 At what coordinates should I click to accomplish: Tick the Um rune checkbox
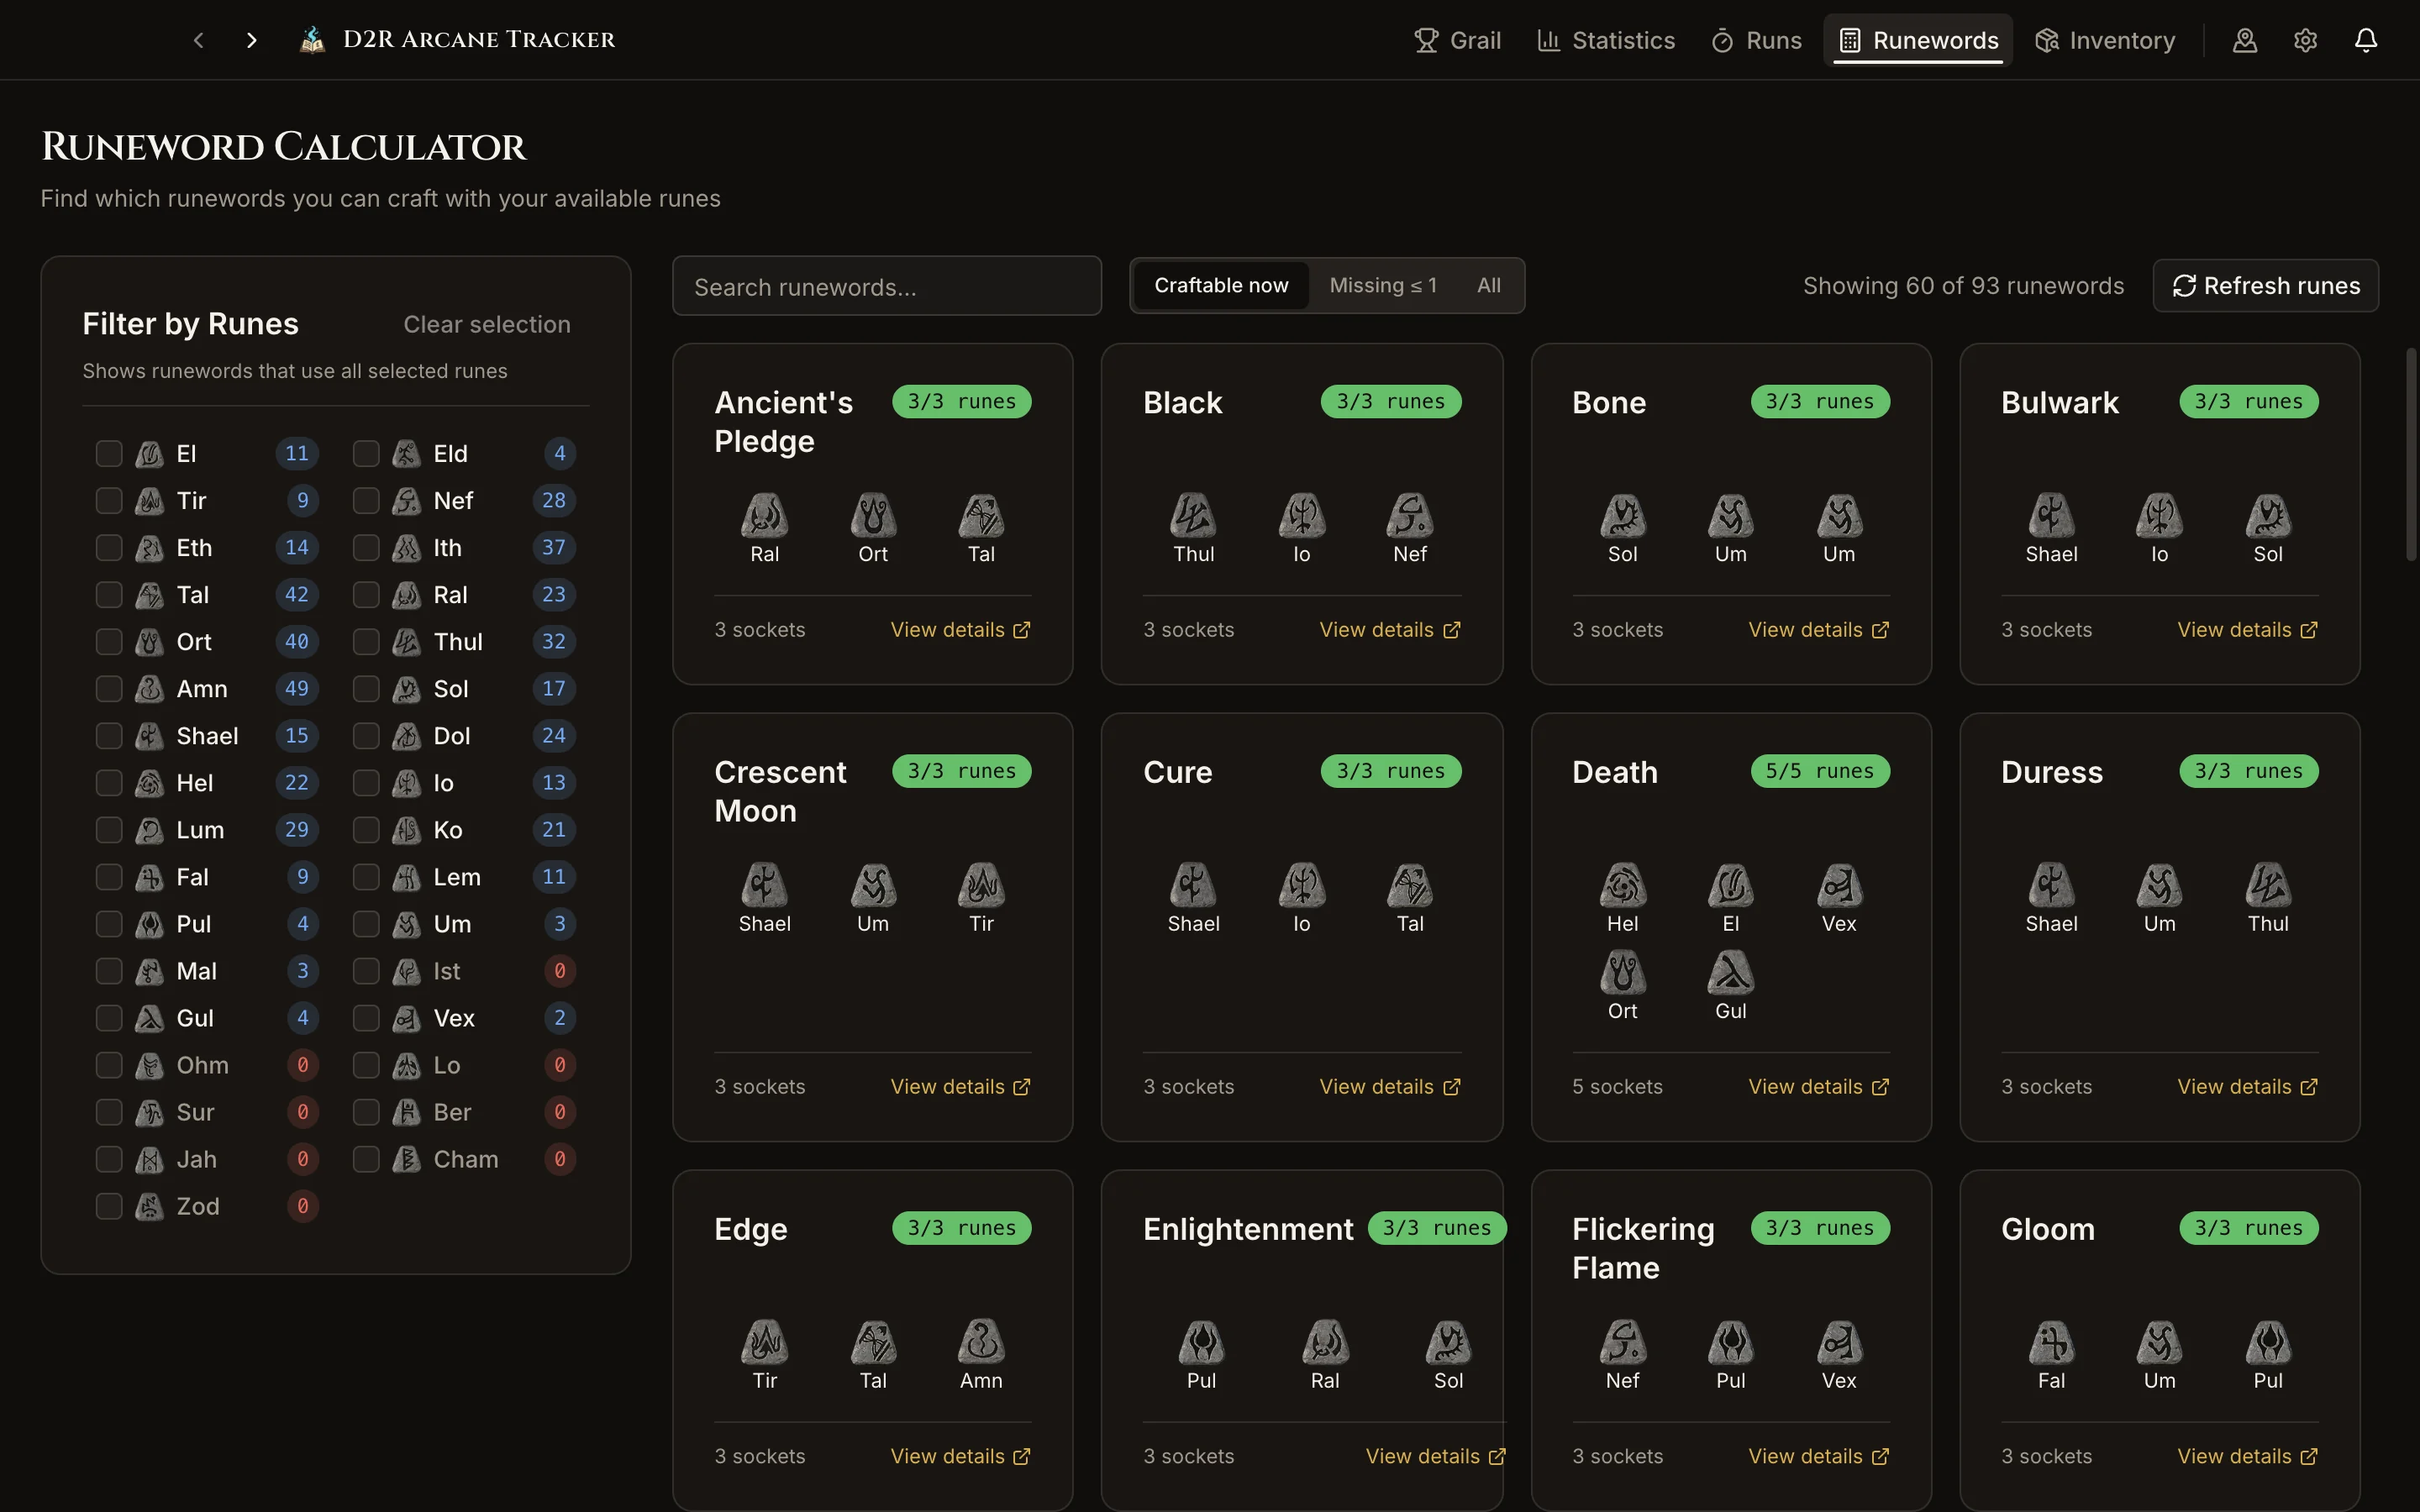pyautogui.click(x=366, y=924)
